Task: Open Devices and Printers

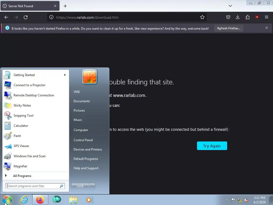Action: [x=87, y=149]
